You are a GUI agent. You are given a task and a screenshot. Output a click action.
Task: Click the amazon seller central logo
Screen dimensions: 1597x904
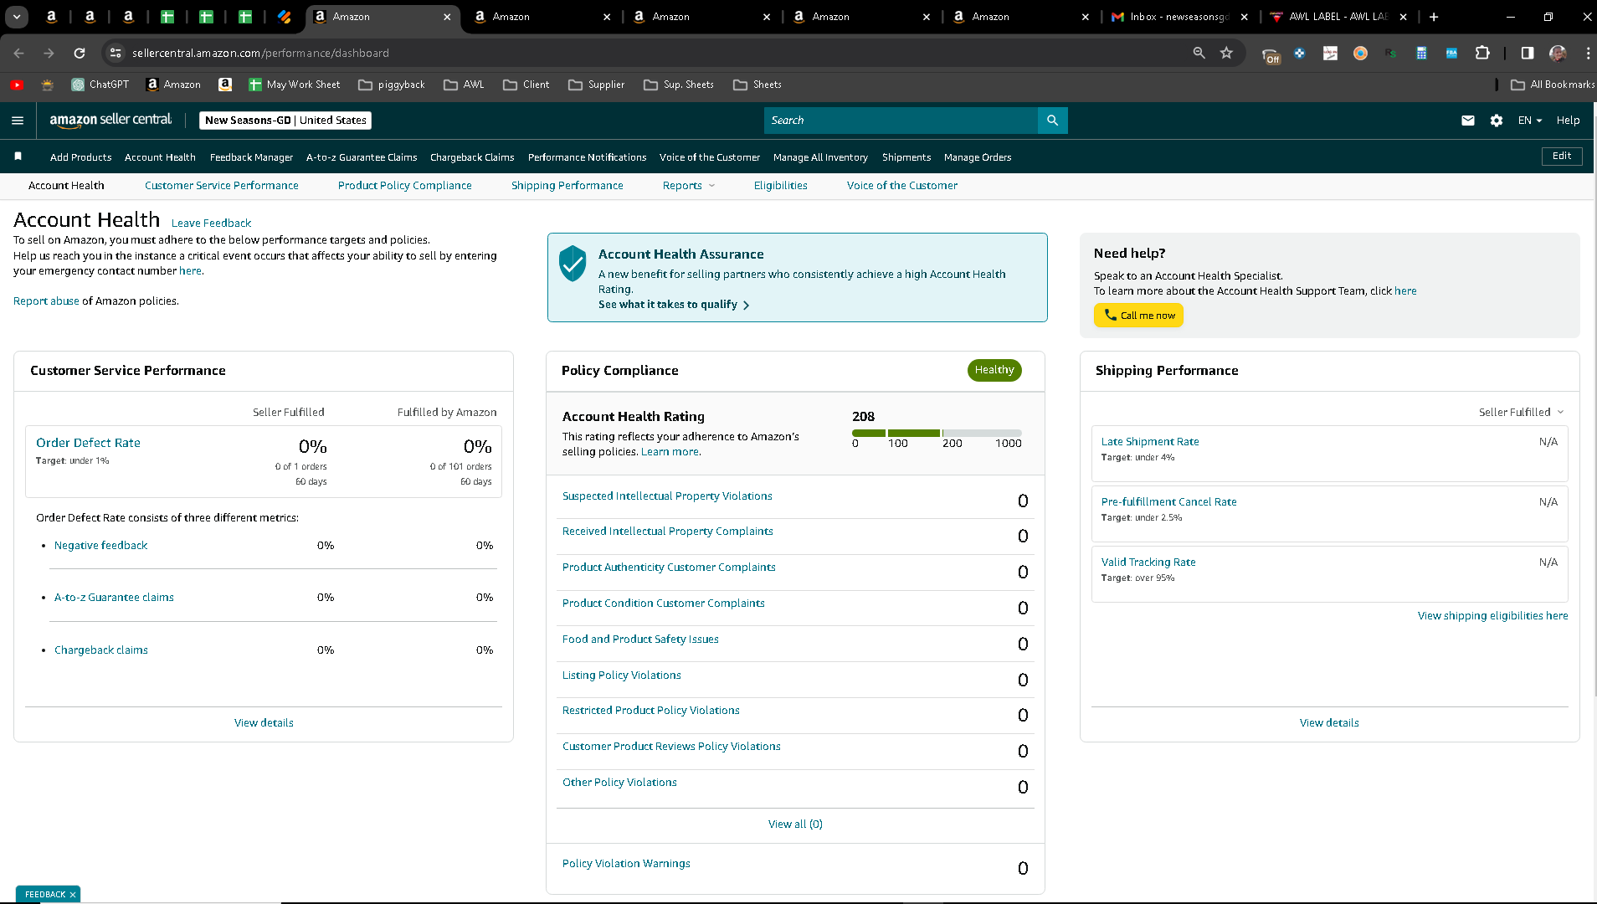(110, 120)
